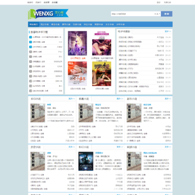The height and width of the screenshot is (195, 195).
Task: Open the 玄幻小说 navigation bar item
Action: 44,24
